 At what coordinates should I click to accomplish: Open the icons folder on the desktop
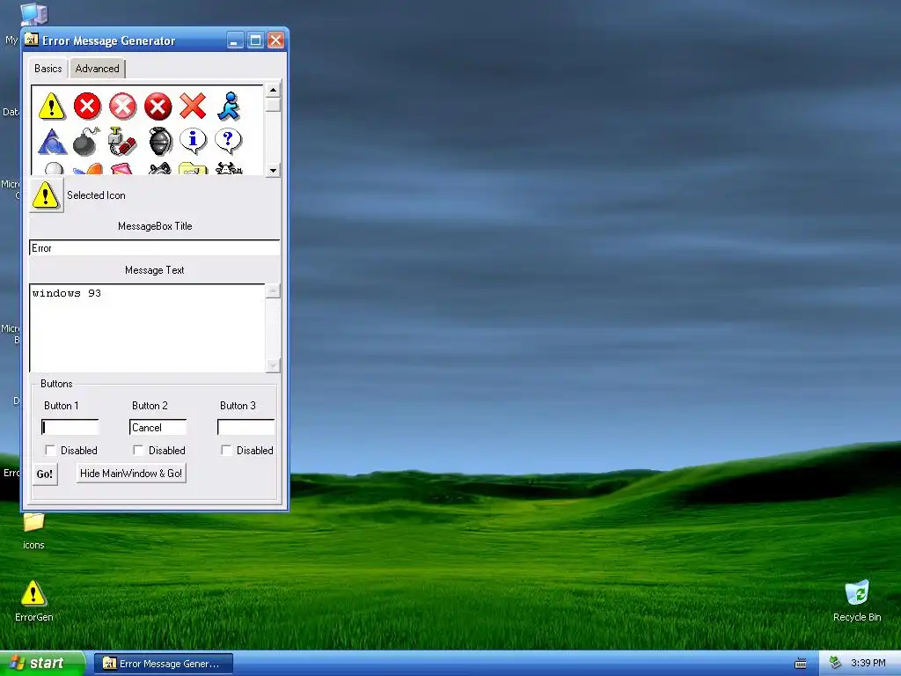pos(33,532)
